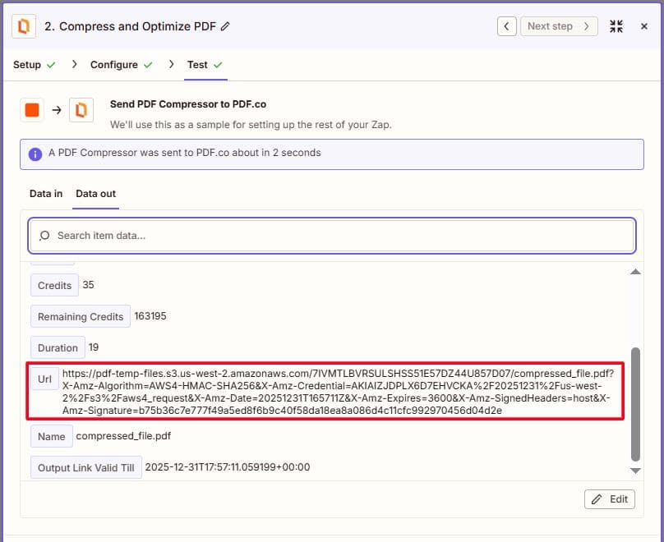The height and width of the screenshot is (542, 664).
Task: Click the purple info icon in banner
Action: pos(35,154)
